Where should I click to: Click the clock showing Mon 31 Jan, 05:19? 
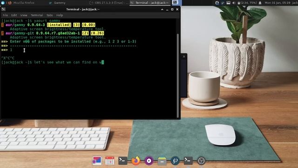tap(278, 3)
